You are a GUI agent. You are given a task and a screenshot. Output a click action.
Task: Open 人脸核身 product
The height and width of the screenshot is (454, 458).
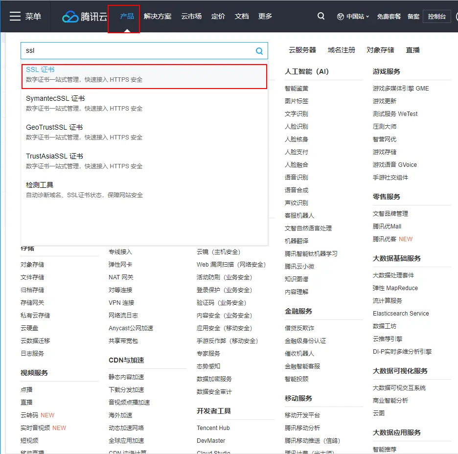[x=297, y=139]
